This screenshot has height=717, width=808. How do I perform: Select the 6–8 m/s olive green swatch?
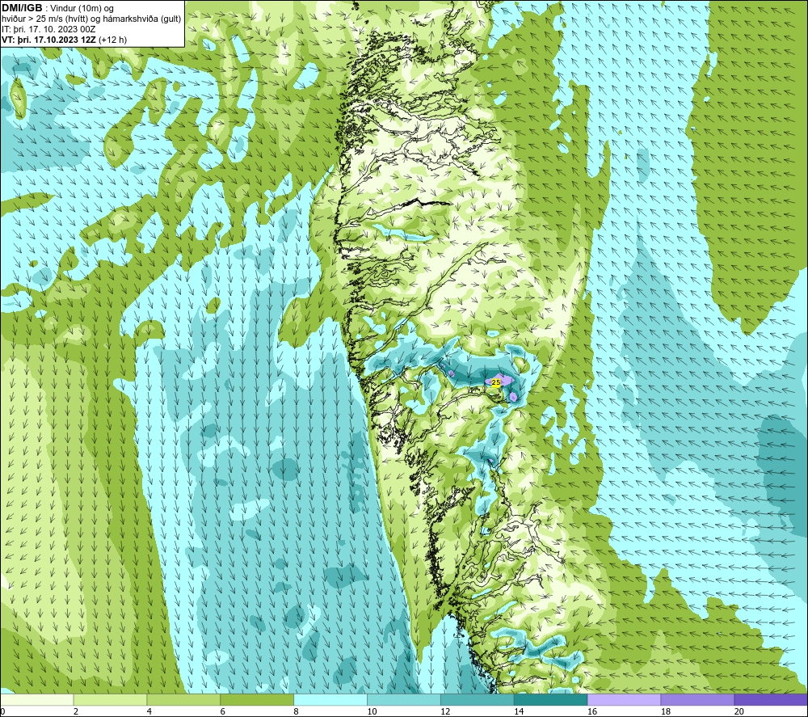pyautogui.click(x=257, y=699)
